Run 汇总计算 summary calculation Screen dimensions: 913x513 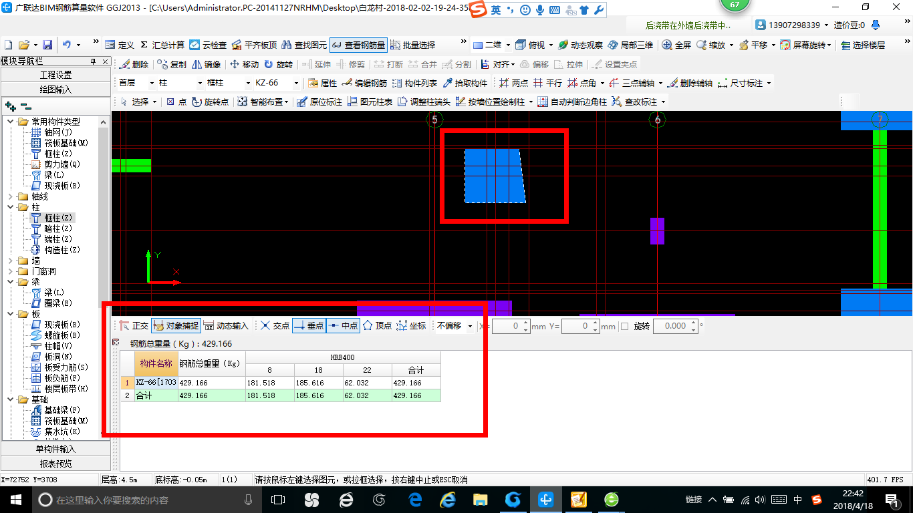162,45
